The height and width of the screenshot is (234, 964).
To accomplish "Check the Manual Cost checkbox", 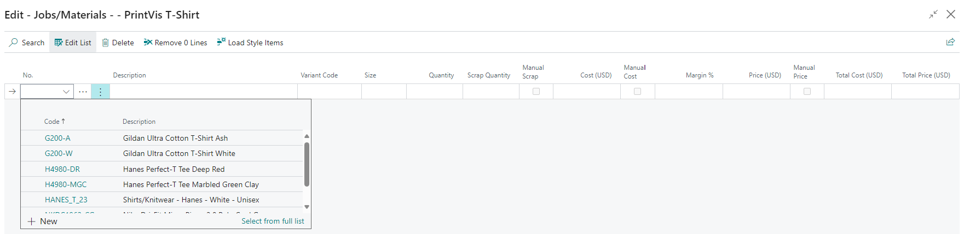I will 637,92.
